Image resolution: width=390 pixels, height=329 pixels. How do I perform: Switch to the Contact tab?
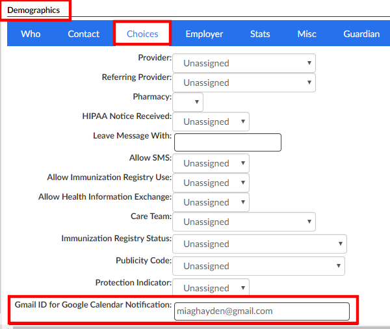coord(84,34)
